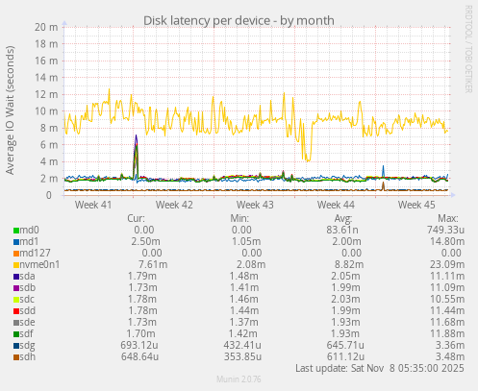
Task: Click the md0 average value 83.61n
Action: (342, 230)
